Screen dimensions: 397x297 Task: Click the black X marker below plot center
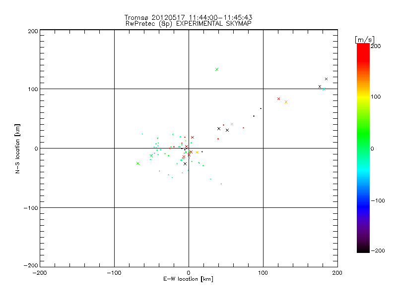coord(185,163)
